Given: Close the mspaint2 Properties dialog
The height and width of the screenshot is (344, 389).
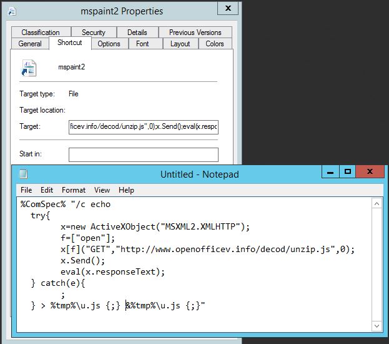Looking at the screenshot, I should pyautogui.click(x=228, y=8).
